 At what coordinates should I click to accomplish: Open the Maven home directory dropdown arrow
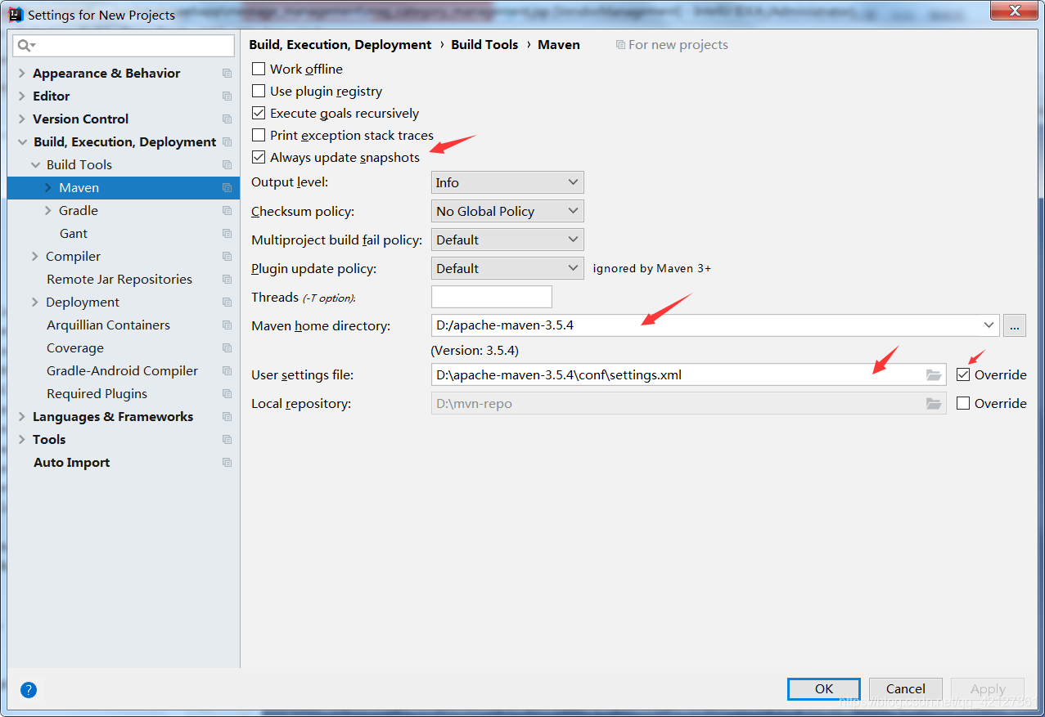coord(989,325)
